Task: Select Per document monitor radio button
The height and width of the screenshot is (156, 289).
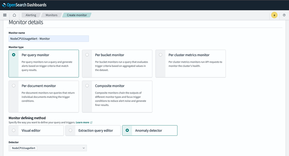Action: pyautogui.click(x=14, y=85)
